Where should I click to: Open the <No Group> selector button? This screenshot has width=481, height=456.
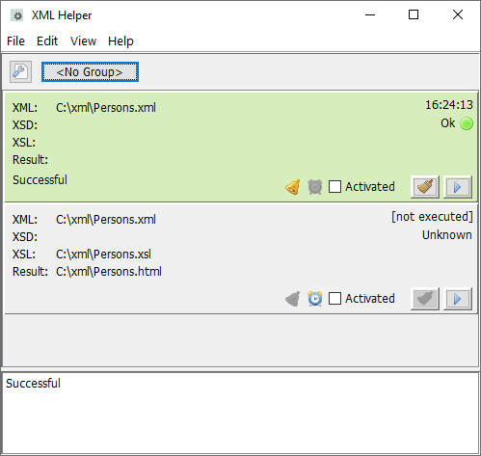[90, 72]
